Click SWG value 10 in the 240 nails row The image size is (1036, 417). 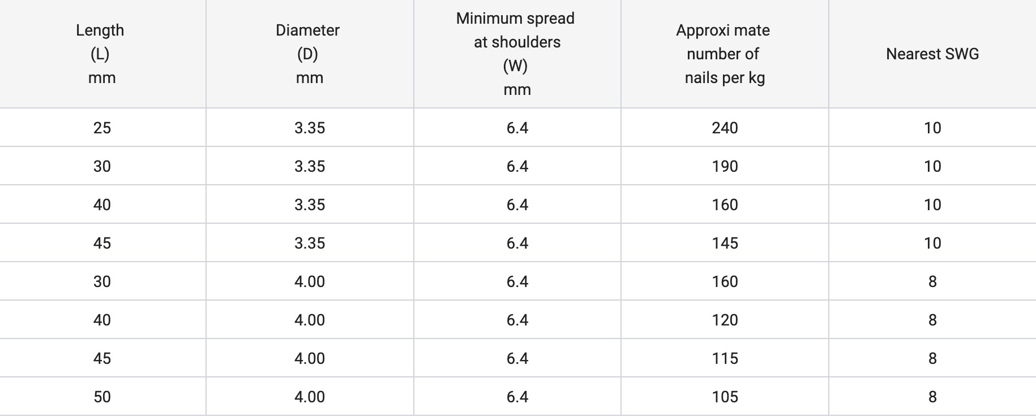932,128
